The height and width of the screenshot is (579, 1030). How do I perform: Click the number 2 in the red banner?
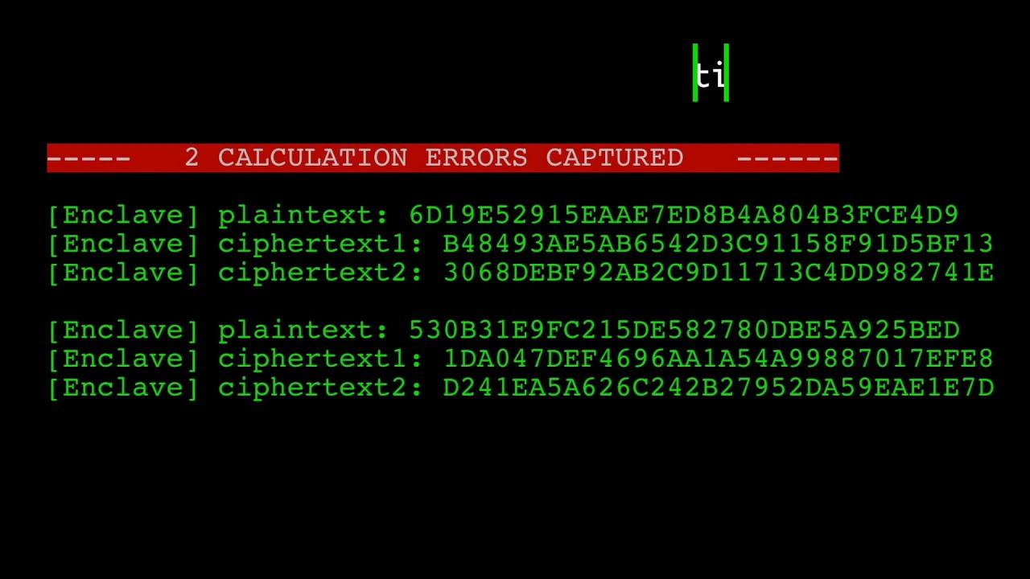pyautogui.click(x=192, y=158)
